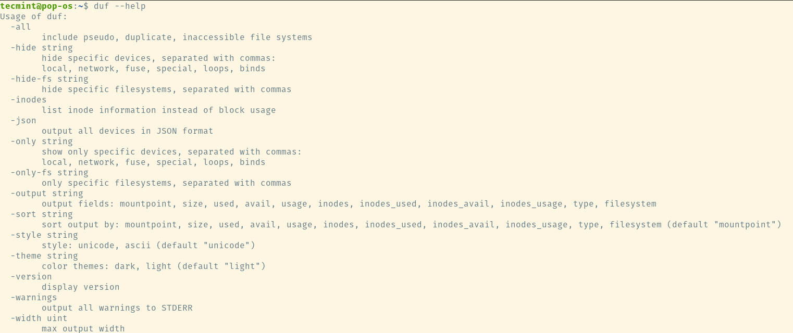Click the typed 'duf --help' command
Viewport: 793px width, 333px height.
(x=119, y=6)
